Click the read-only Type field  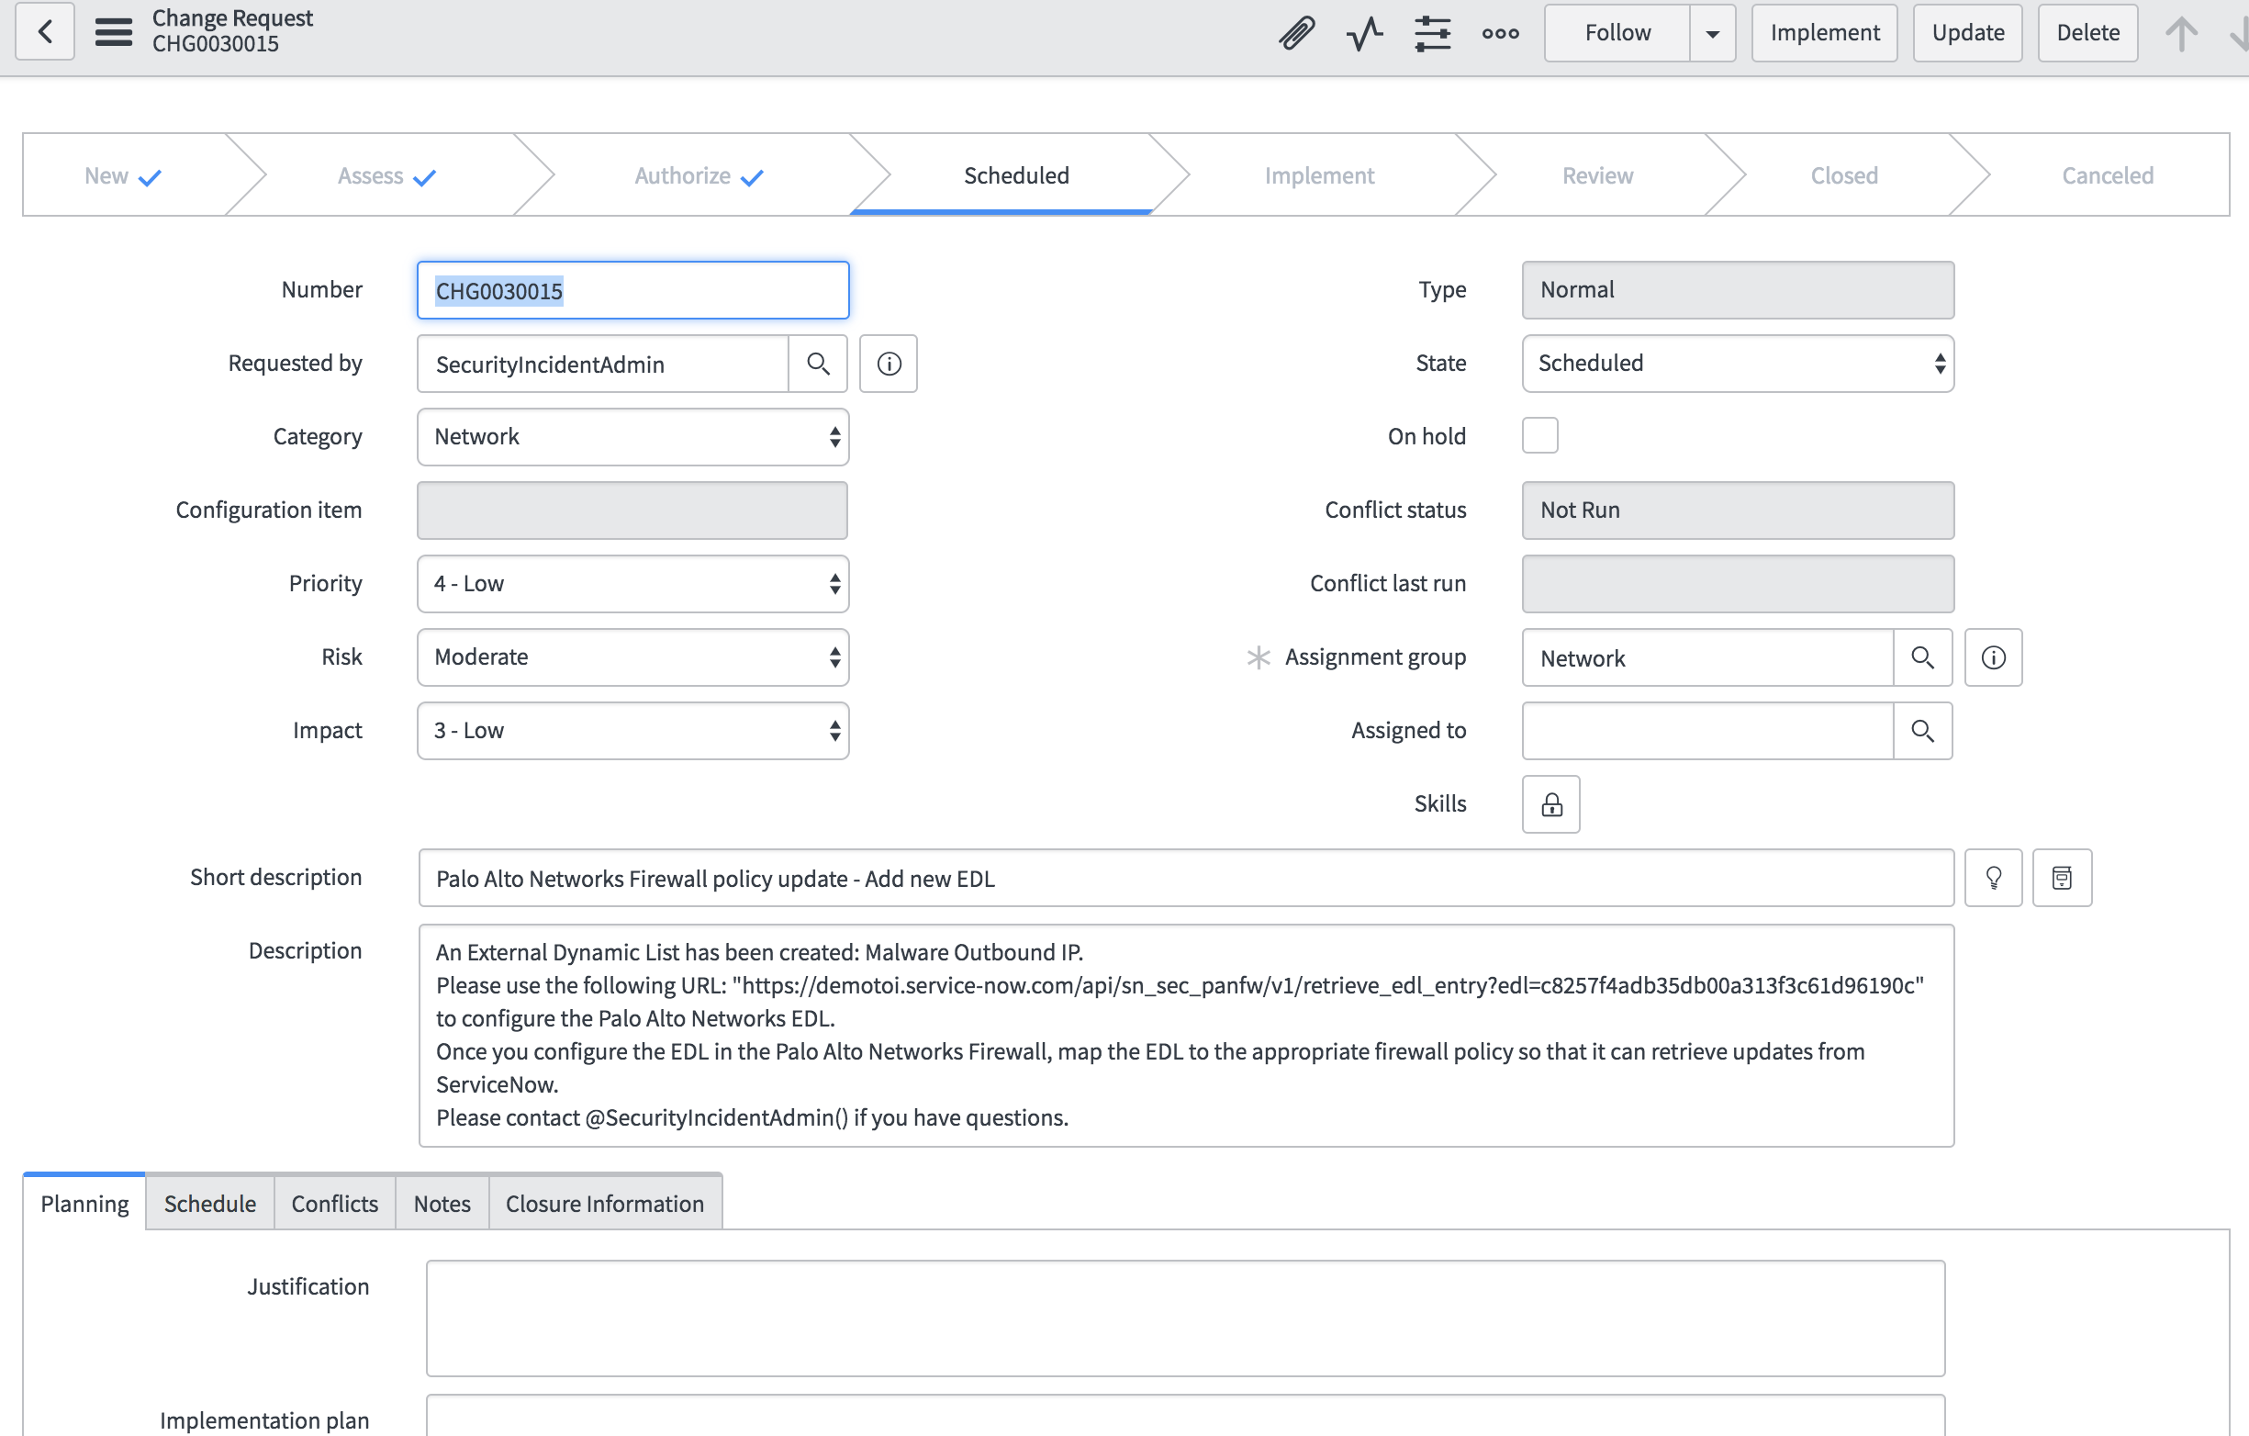[1737, 289]
